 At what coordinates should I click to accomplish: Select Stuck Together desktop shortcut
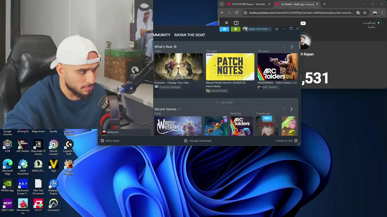pos(69,167)
